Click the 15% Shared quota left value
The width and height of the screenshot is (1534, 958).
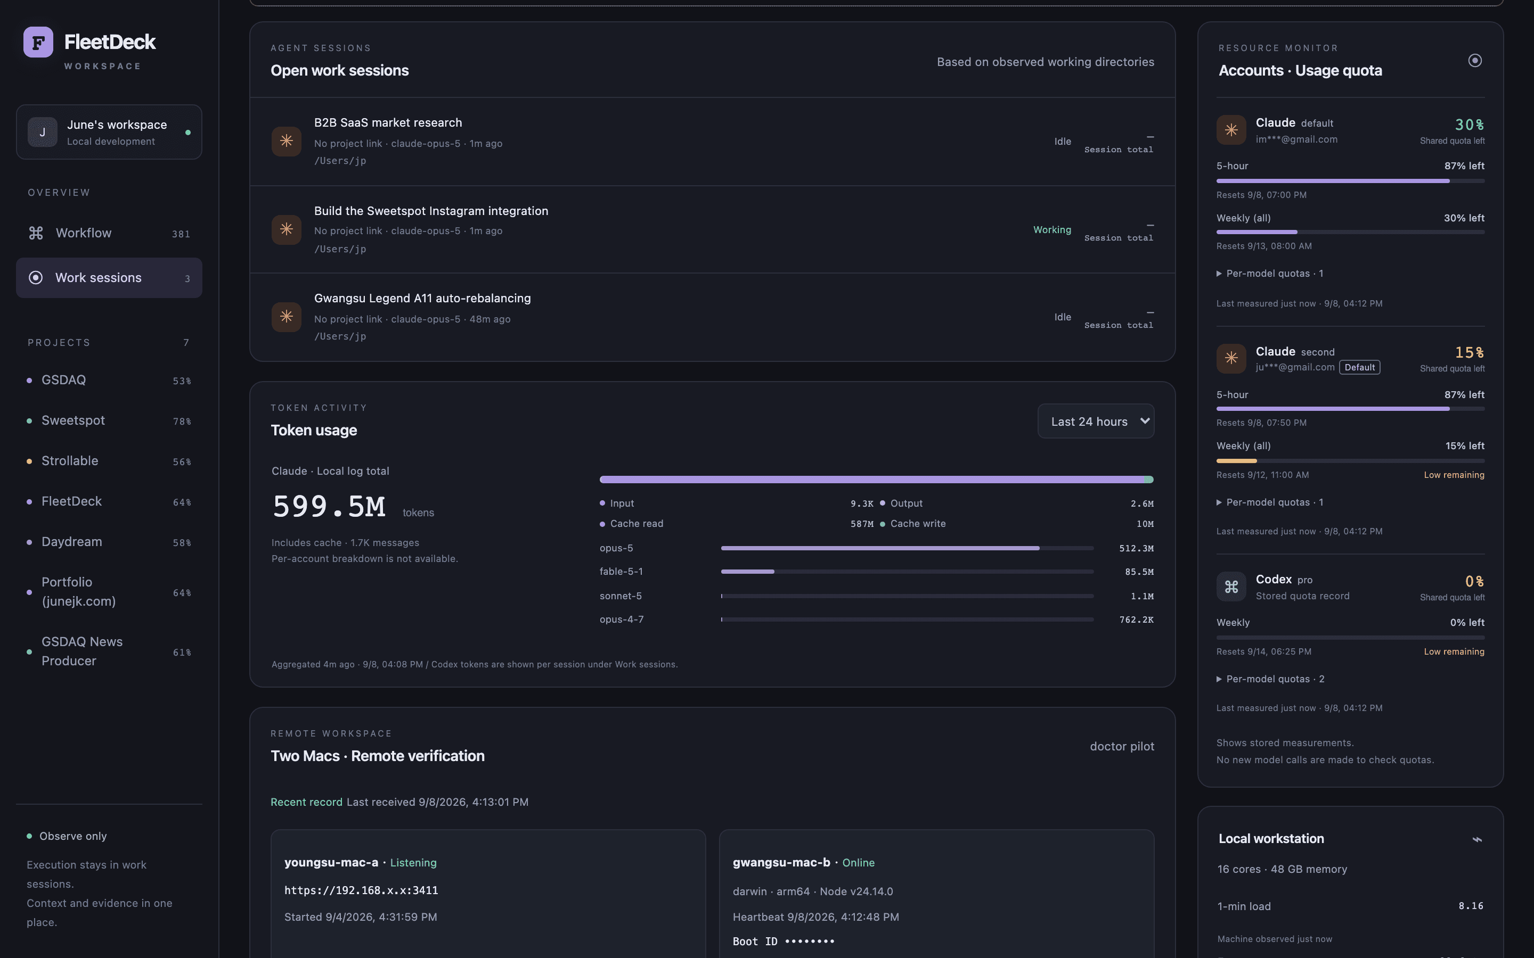(x=1470, y=353)
